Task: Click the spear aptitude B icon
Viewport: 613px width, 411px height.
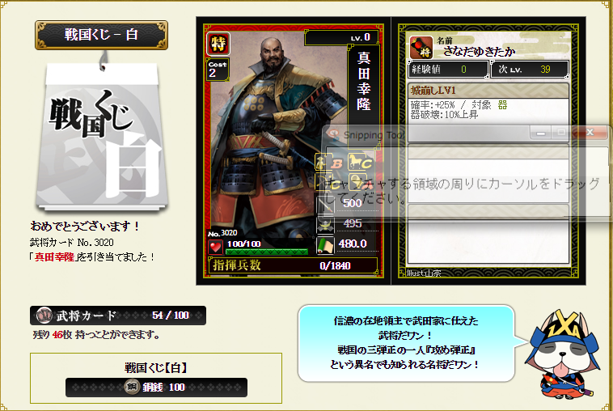Action: pos(329,163)
